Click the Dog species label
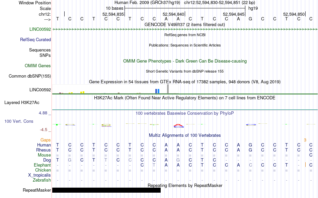This screenshot has width=318, height=198. pyautogui.click(x=47, y=160)
